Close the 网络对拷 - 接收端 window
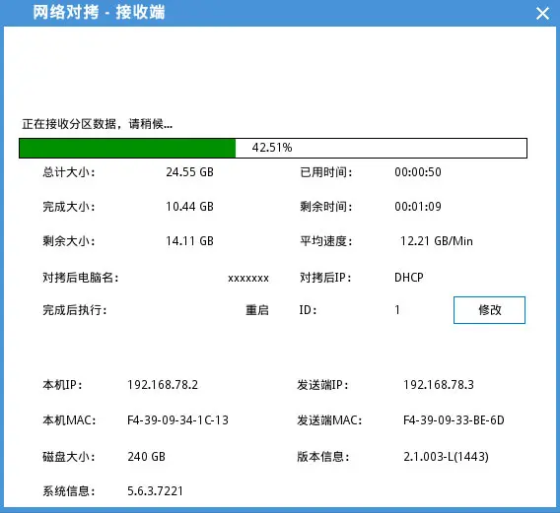This screenshot has height=513, width=560. [x=542, y=14]
